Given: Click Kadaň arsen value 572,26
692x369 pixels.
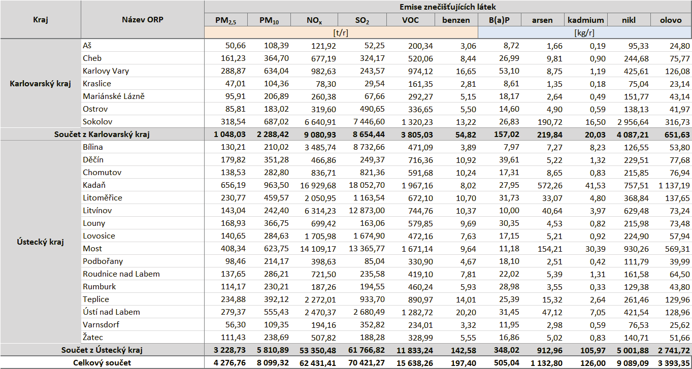Looking at the screenshot, I should (x=551, y=185).
